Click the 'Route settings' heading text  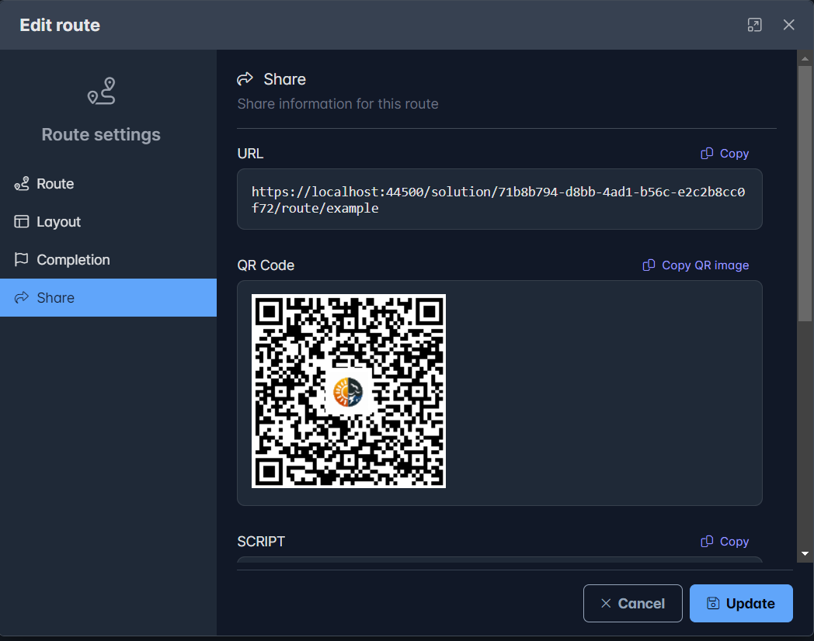(x=101, y=135)
